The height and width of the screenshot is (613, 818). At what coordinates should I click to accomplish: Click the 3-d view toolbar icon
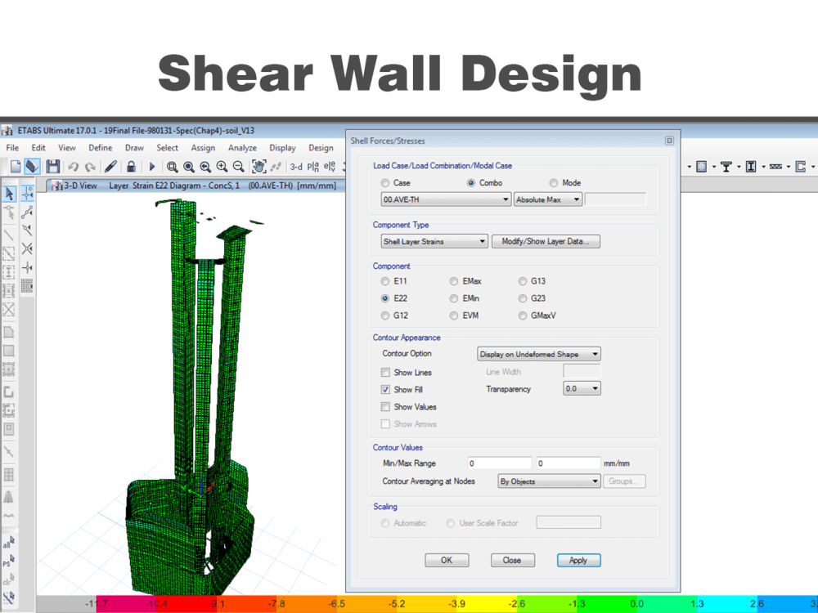point(298,166)
